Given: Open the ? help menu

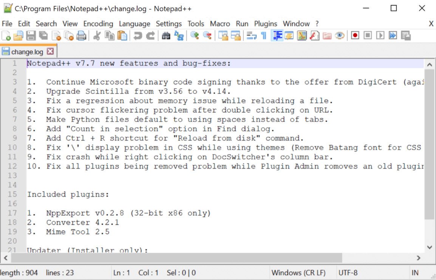Looking at the screenshot, I should pos(317,24).
